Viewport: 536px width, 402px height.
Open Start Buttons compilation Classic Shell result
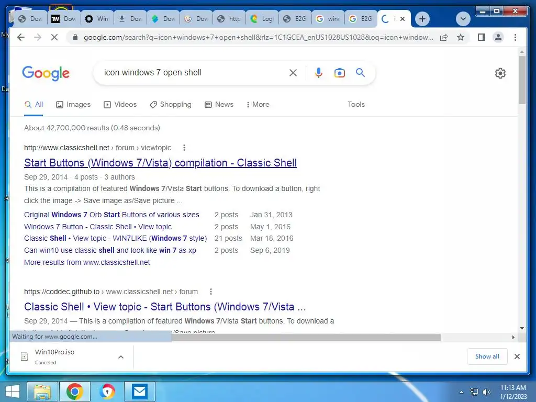160,163
